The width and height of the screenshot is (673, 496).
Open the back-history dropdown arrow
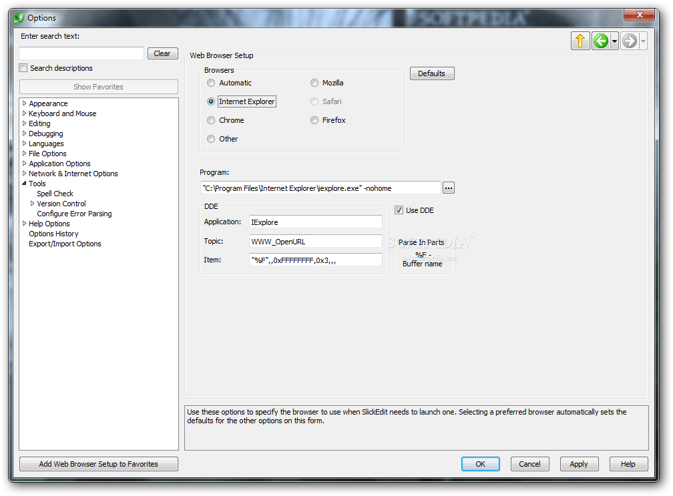pyautogui.click(x=614, y=41)
